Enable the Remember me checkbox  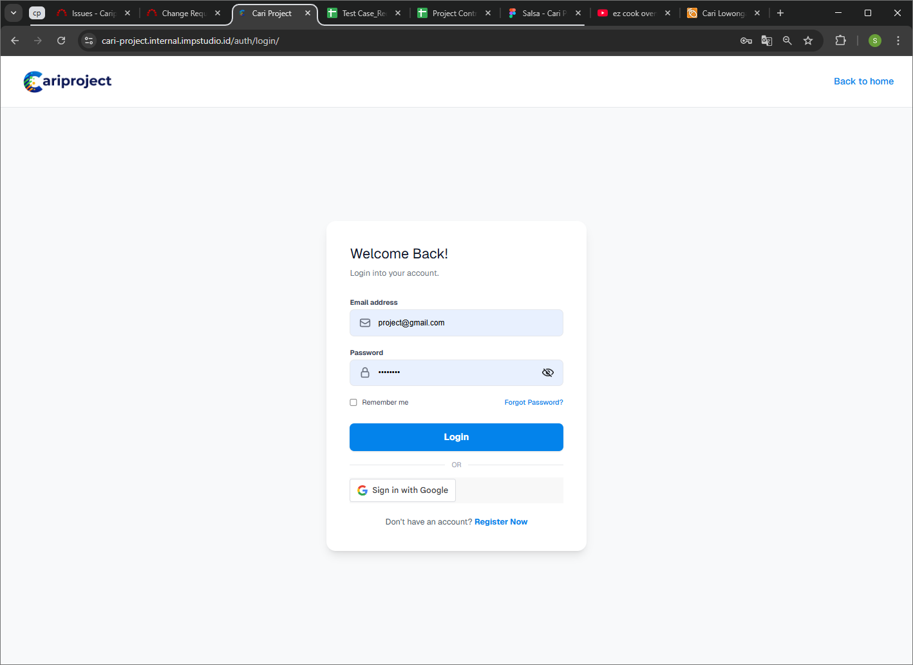pyautogui.click(x=353, y=403)
